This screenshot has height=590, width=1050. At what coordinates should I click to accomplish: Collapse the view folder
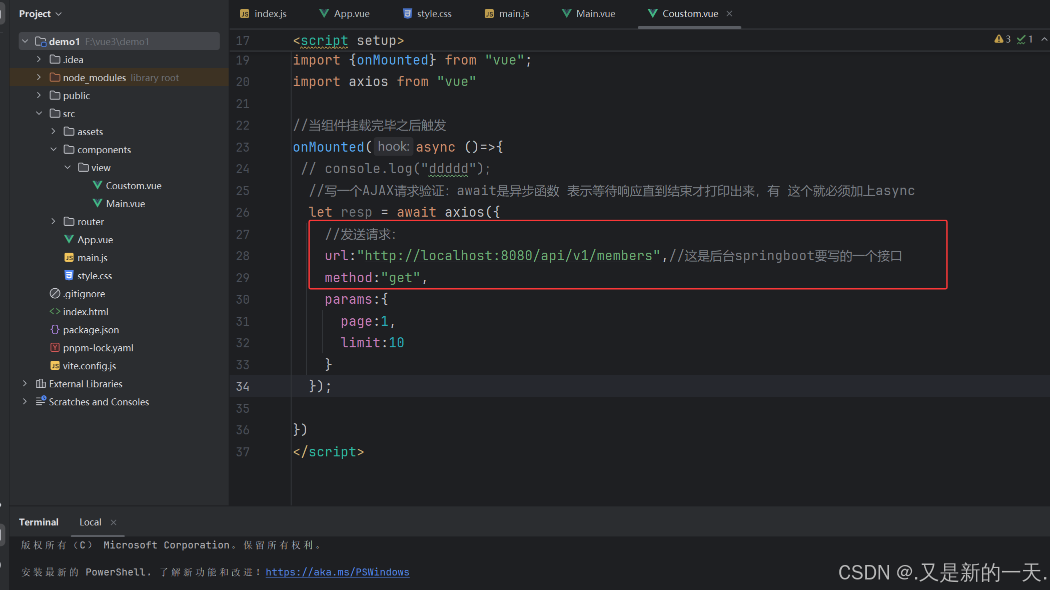coord(68,168)
